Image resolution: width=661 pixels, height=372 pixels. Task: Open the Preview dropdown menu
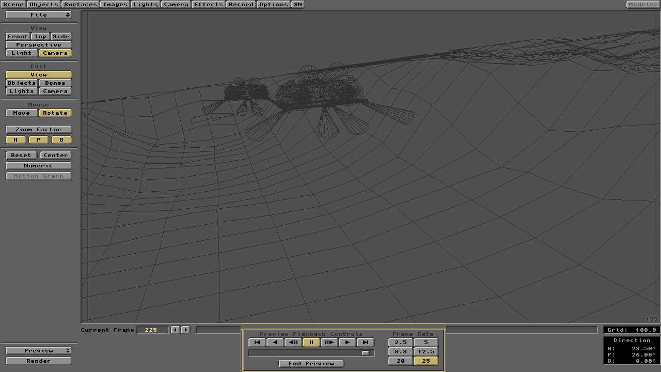39,350
